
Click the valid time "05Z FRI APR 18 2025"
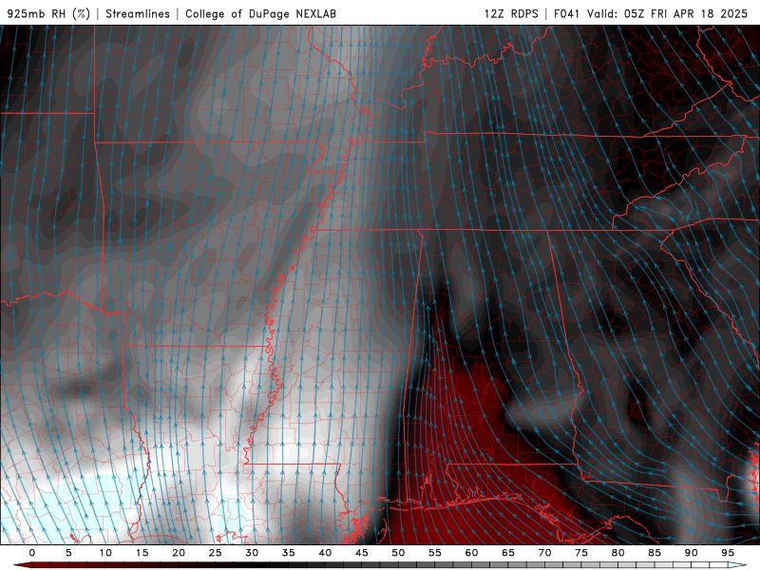(x=686, y=13)
